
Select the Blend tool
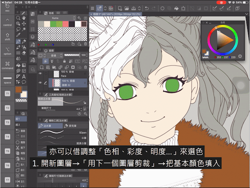(x=18, y=58)
